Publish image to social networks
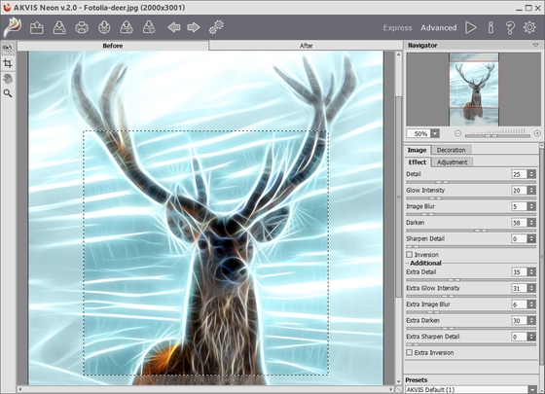The width and height of the screenshot is (545, 394). pyautogui.click(x=104, y=27)
